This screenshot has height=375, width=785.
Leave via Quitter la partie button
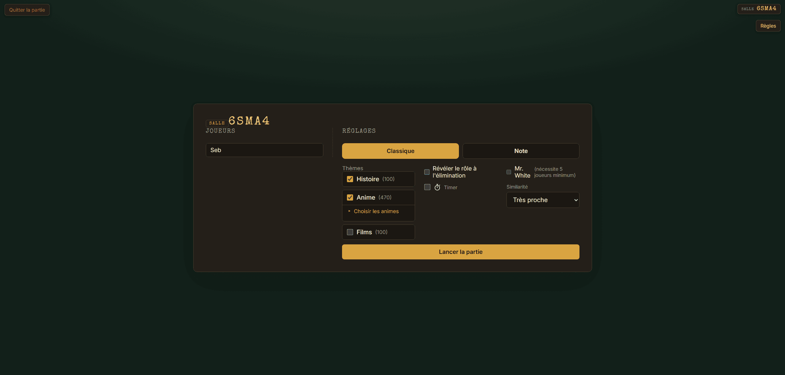(27, 10)
